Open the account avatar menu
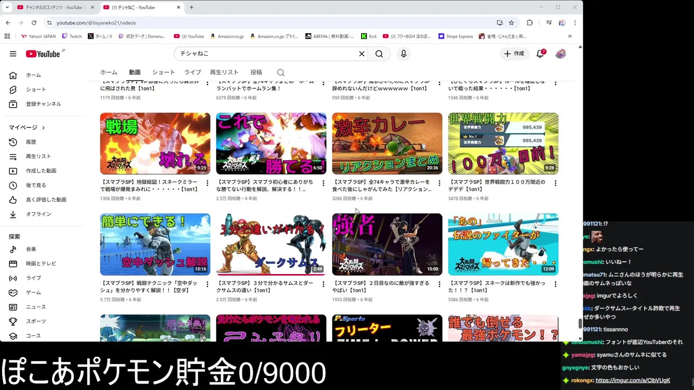 tap(561, 54)
